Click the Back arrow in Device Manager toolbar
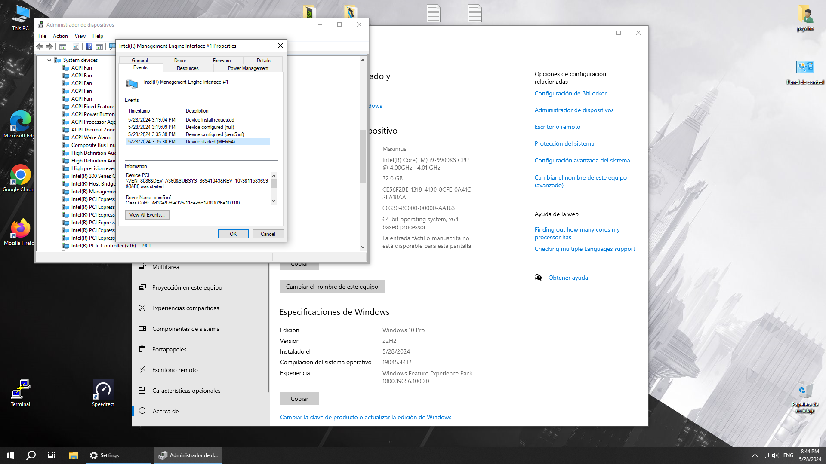 (40, 46)
